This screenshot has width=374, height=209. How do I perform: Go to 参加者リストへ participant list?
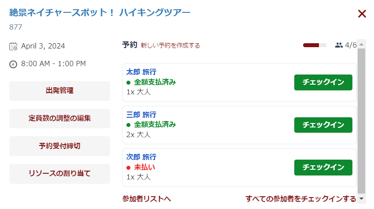146,199
